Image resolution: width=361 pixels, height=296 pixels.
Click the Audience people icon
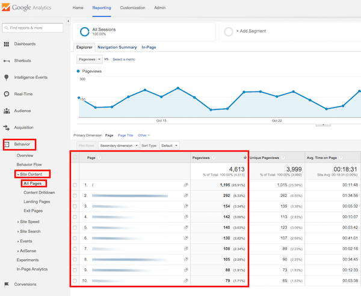pyautogui.click(x=6, y=111)
